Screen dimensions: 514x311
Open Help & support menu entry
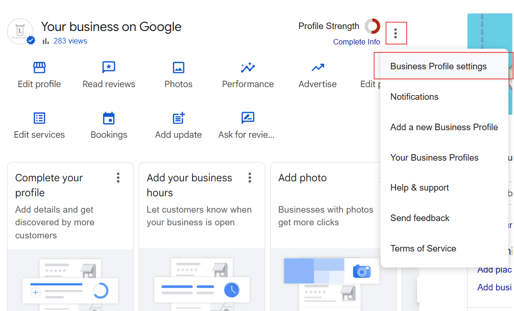pyautogui.click(x=419, y=188)
